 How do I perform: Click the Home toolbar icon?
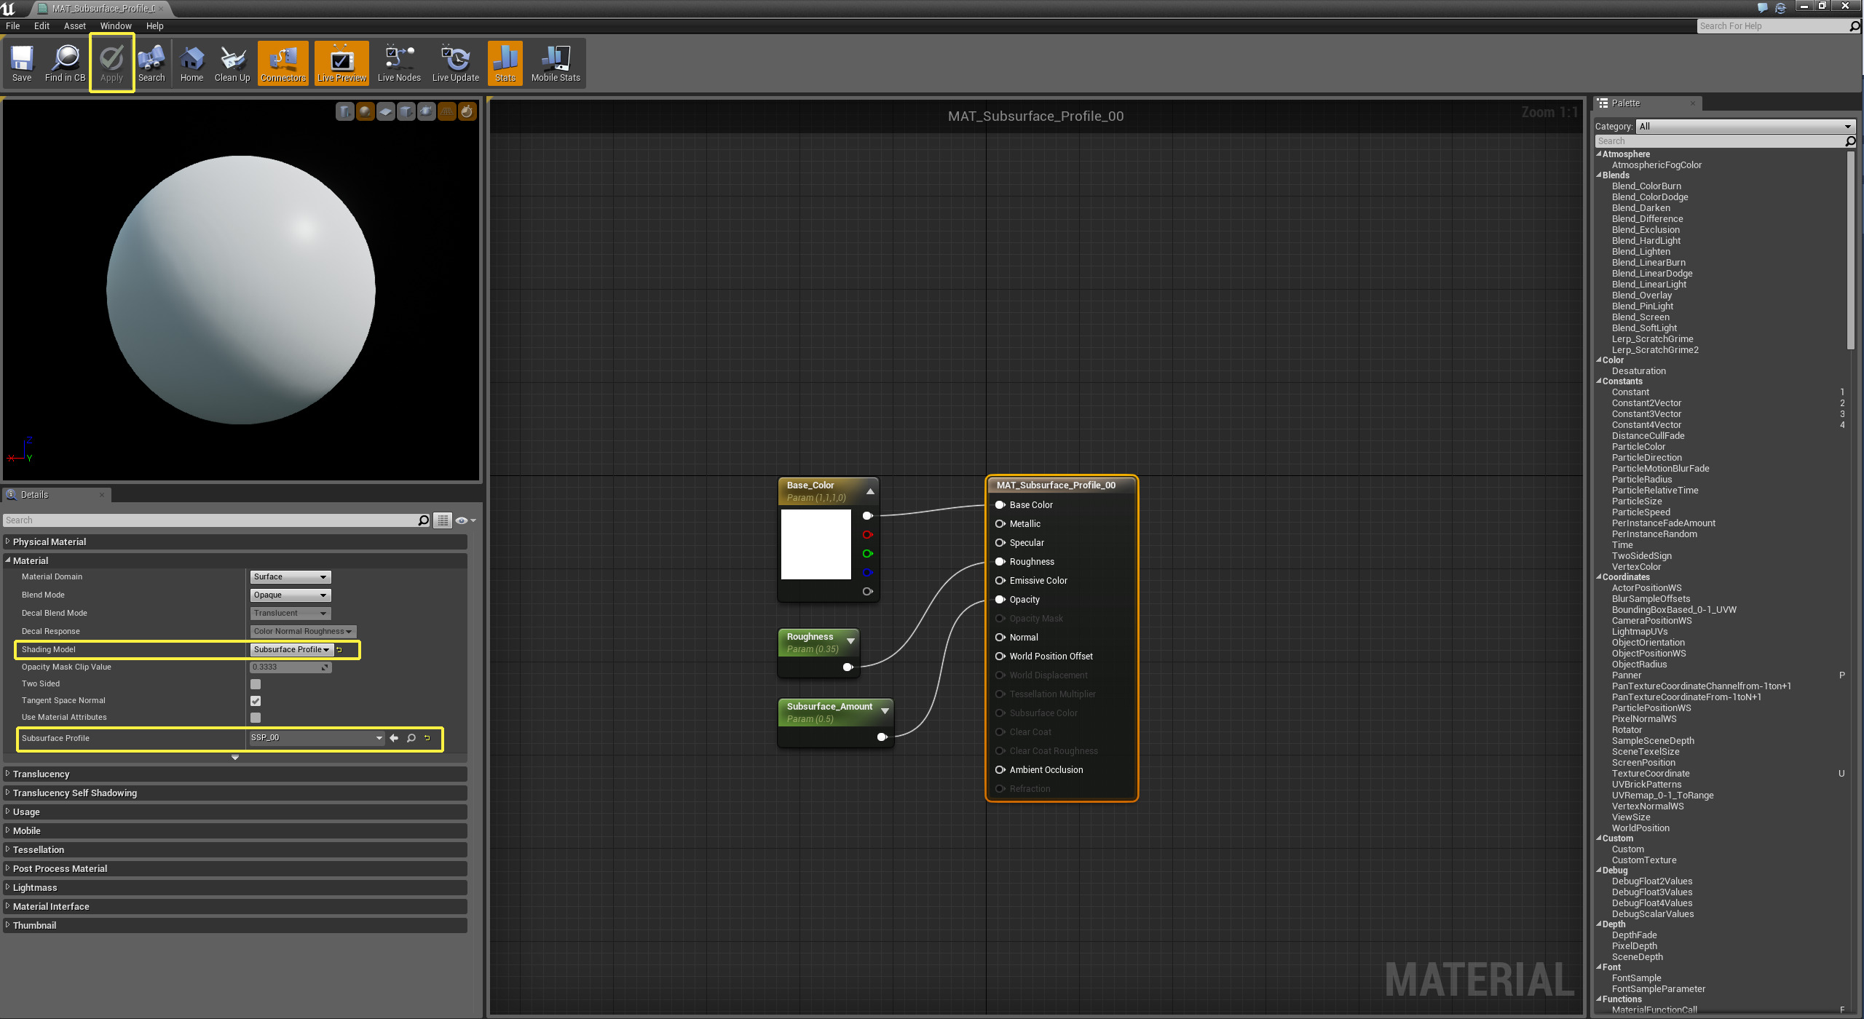click(191, 63)
